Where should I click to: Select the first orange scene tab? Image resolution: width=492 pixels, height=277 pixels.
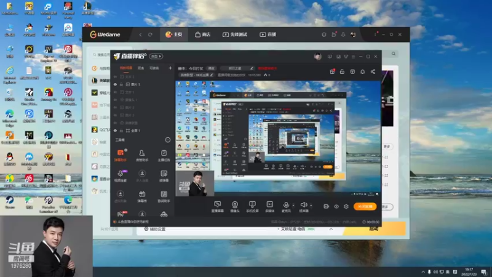[x=126, y=68]
